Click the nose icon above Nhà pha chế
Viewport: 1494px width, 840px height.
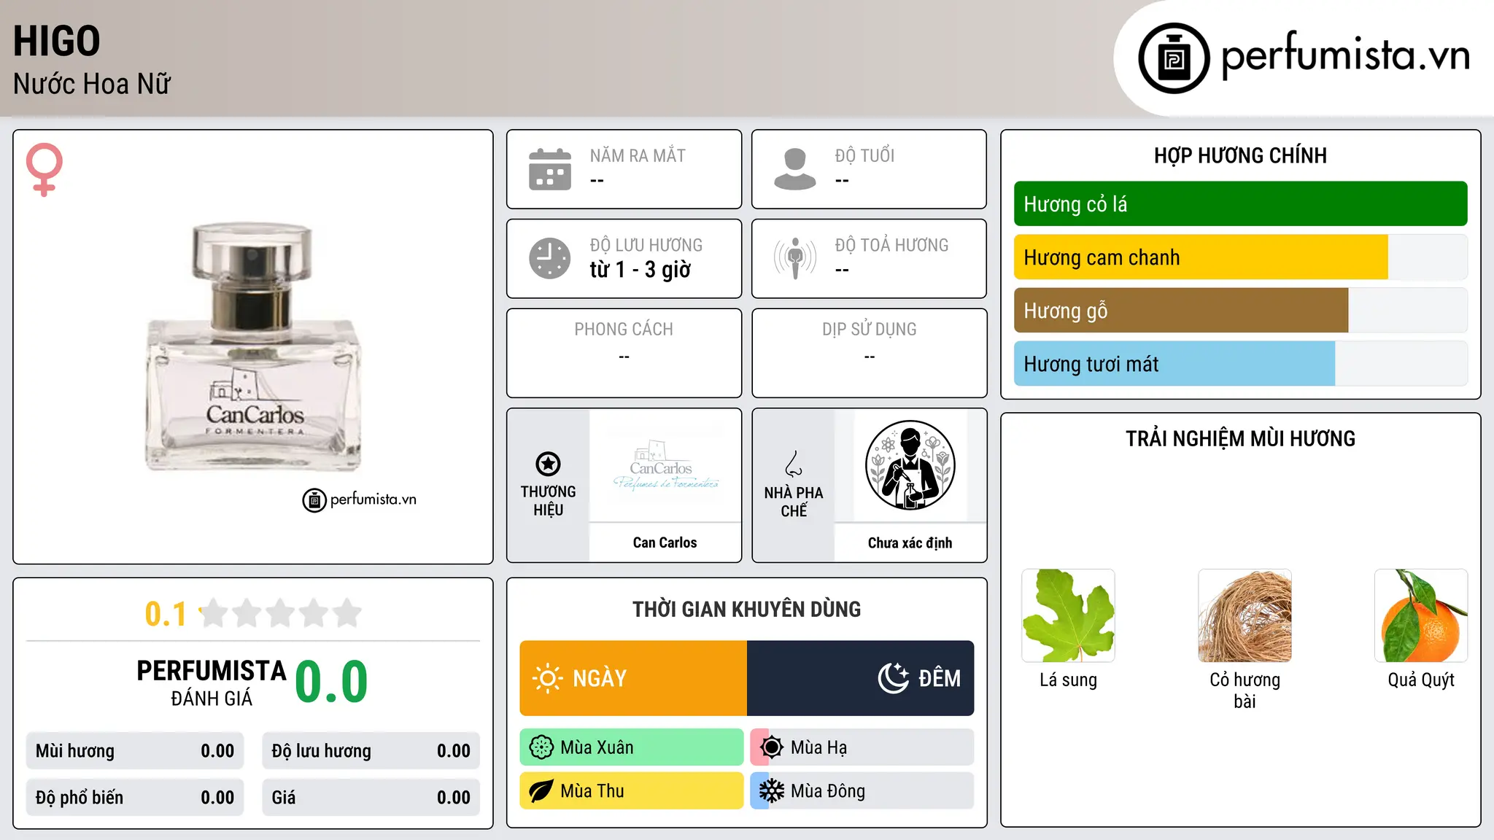[x=794, y=464]
